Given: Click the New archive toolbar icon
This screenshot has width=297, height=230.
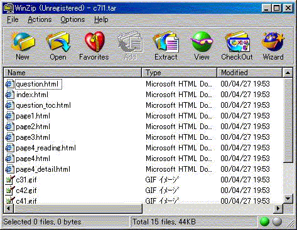Looking at the screenshot, I should pyautogui.click(x=23, y=42).
